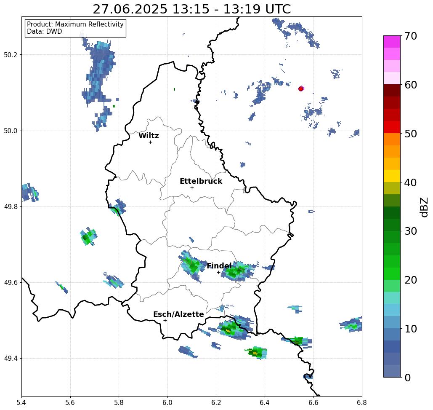The image size is (433, 410).
Task: Click the longitude tick label 5.4
Action: click(21, 402)
